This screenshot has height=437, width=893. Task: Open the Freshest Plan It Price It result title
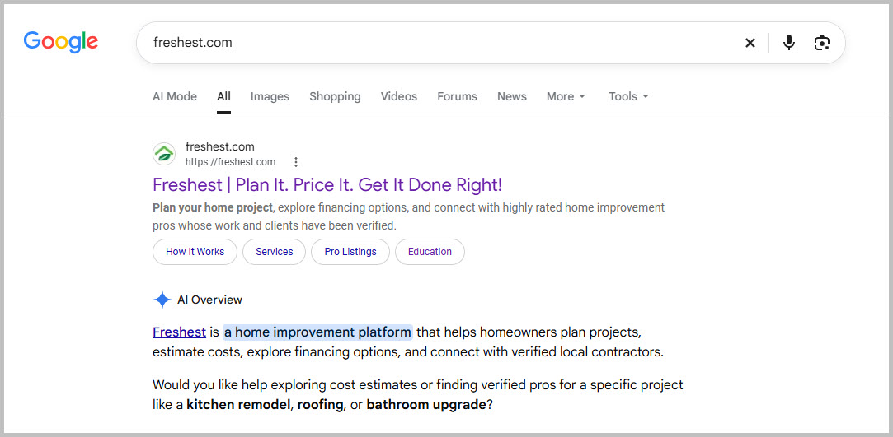click(327, 185)
